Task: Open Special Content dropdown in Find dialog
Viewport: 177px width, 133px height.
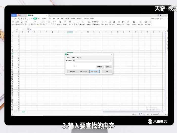Action: click(x=100, y=67)
